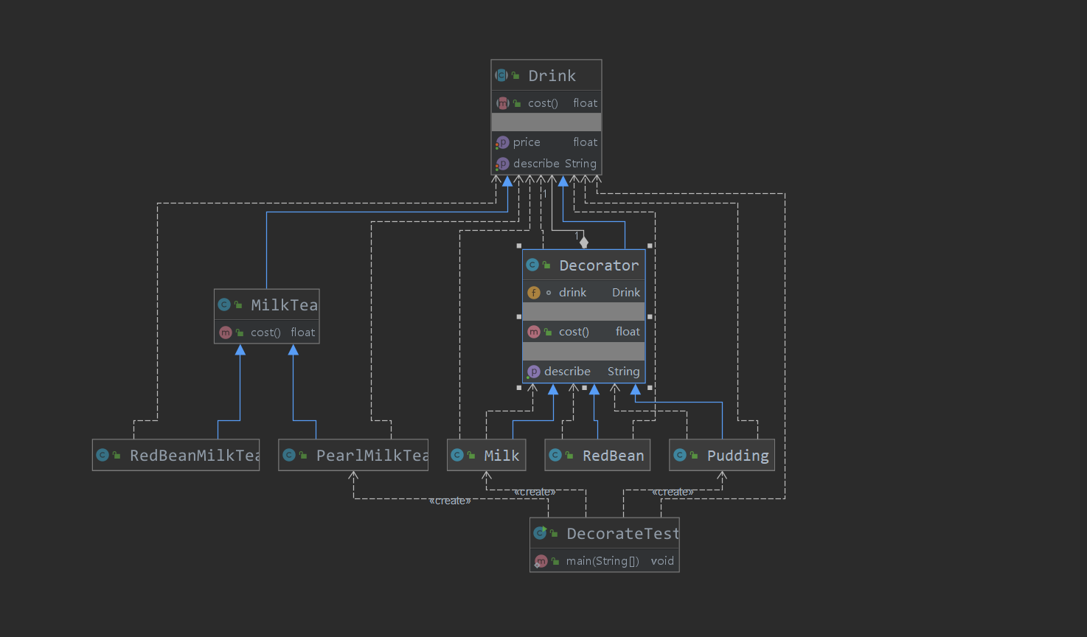Select the Milk class node
Screen dimensions: 1087x637
[x=486, y=455]
